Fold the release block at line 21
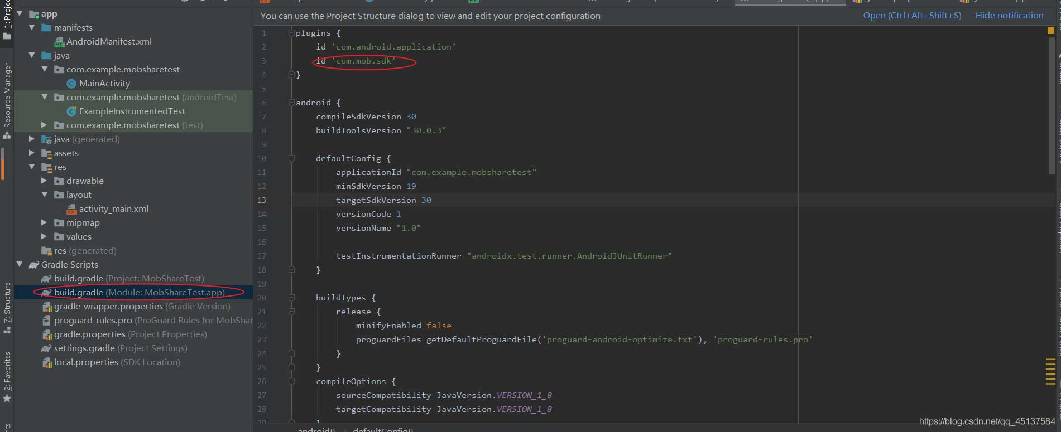The image size is (1061, 432). pos(291,312)
